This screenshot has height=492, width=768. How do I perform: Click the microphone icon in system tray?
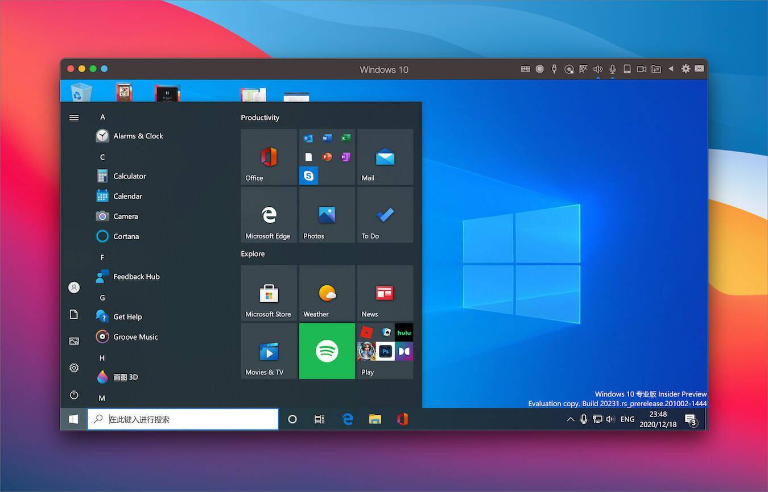584,419
